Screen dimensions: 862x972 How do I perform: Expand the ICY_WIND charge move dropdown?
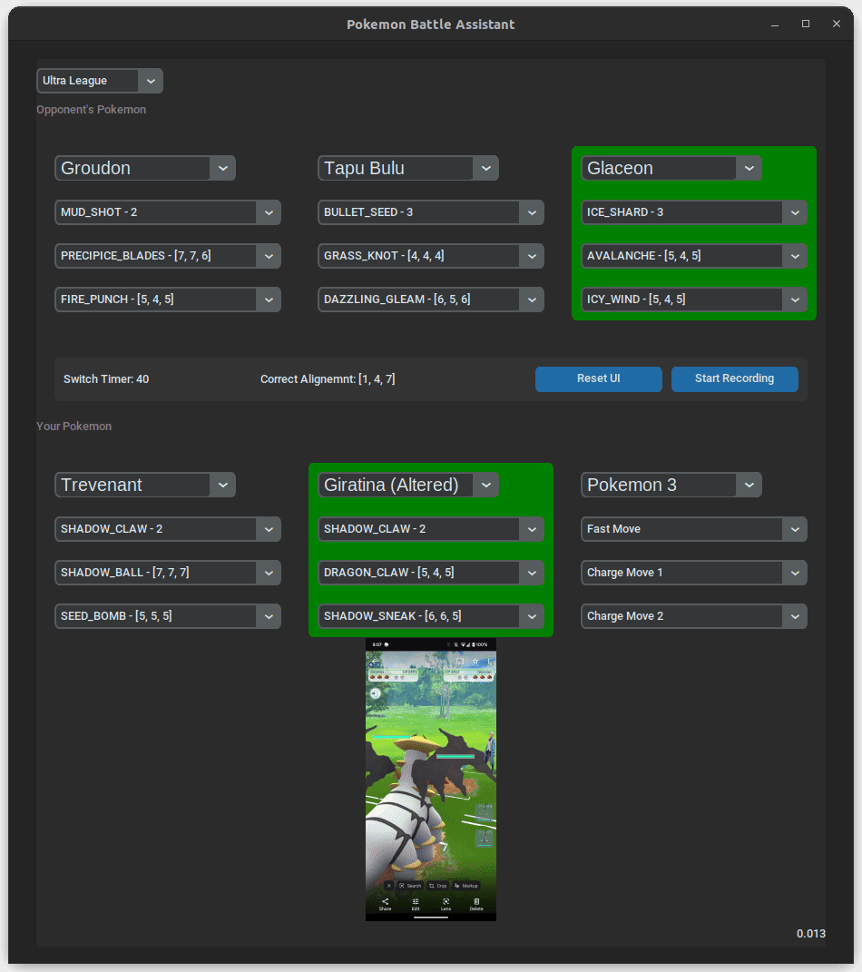coord(694,299)
